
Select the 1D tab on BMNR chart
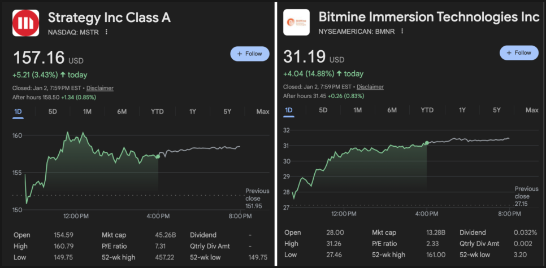(289, 110)
